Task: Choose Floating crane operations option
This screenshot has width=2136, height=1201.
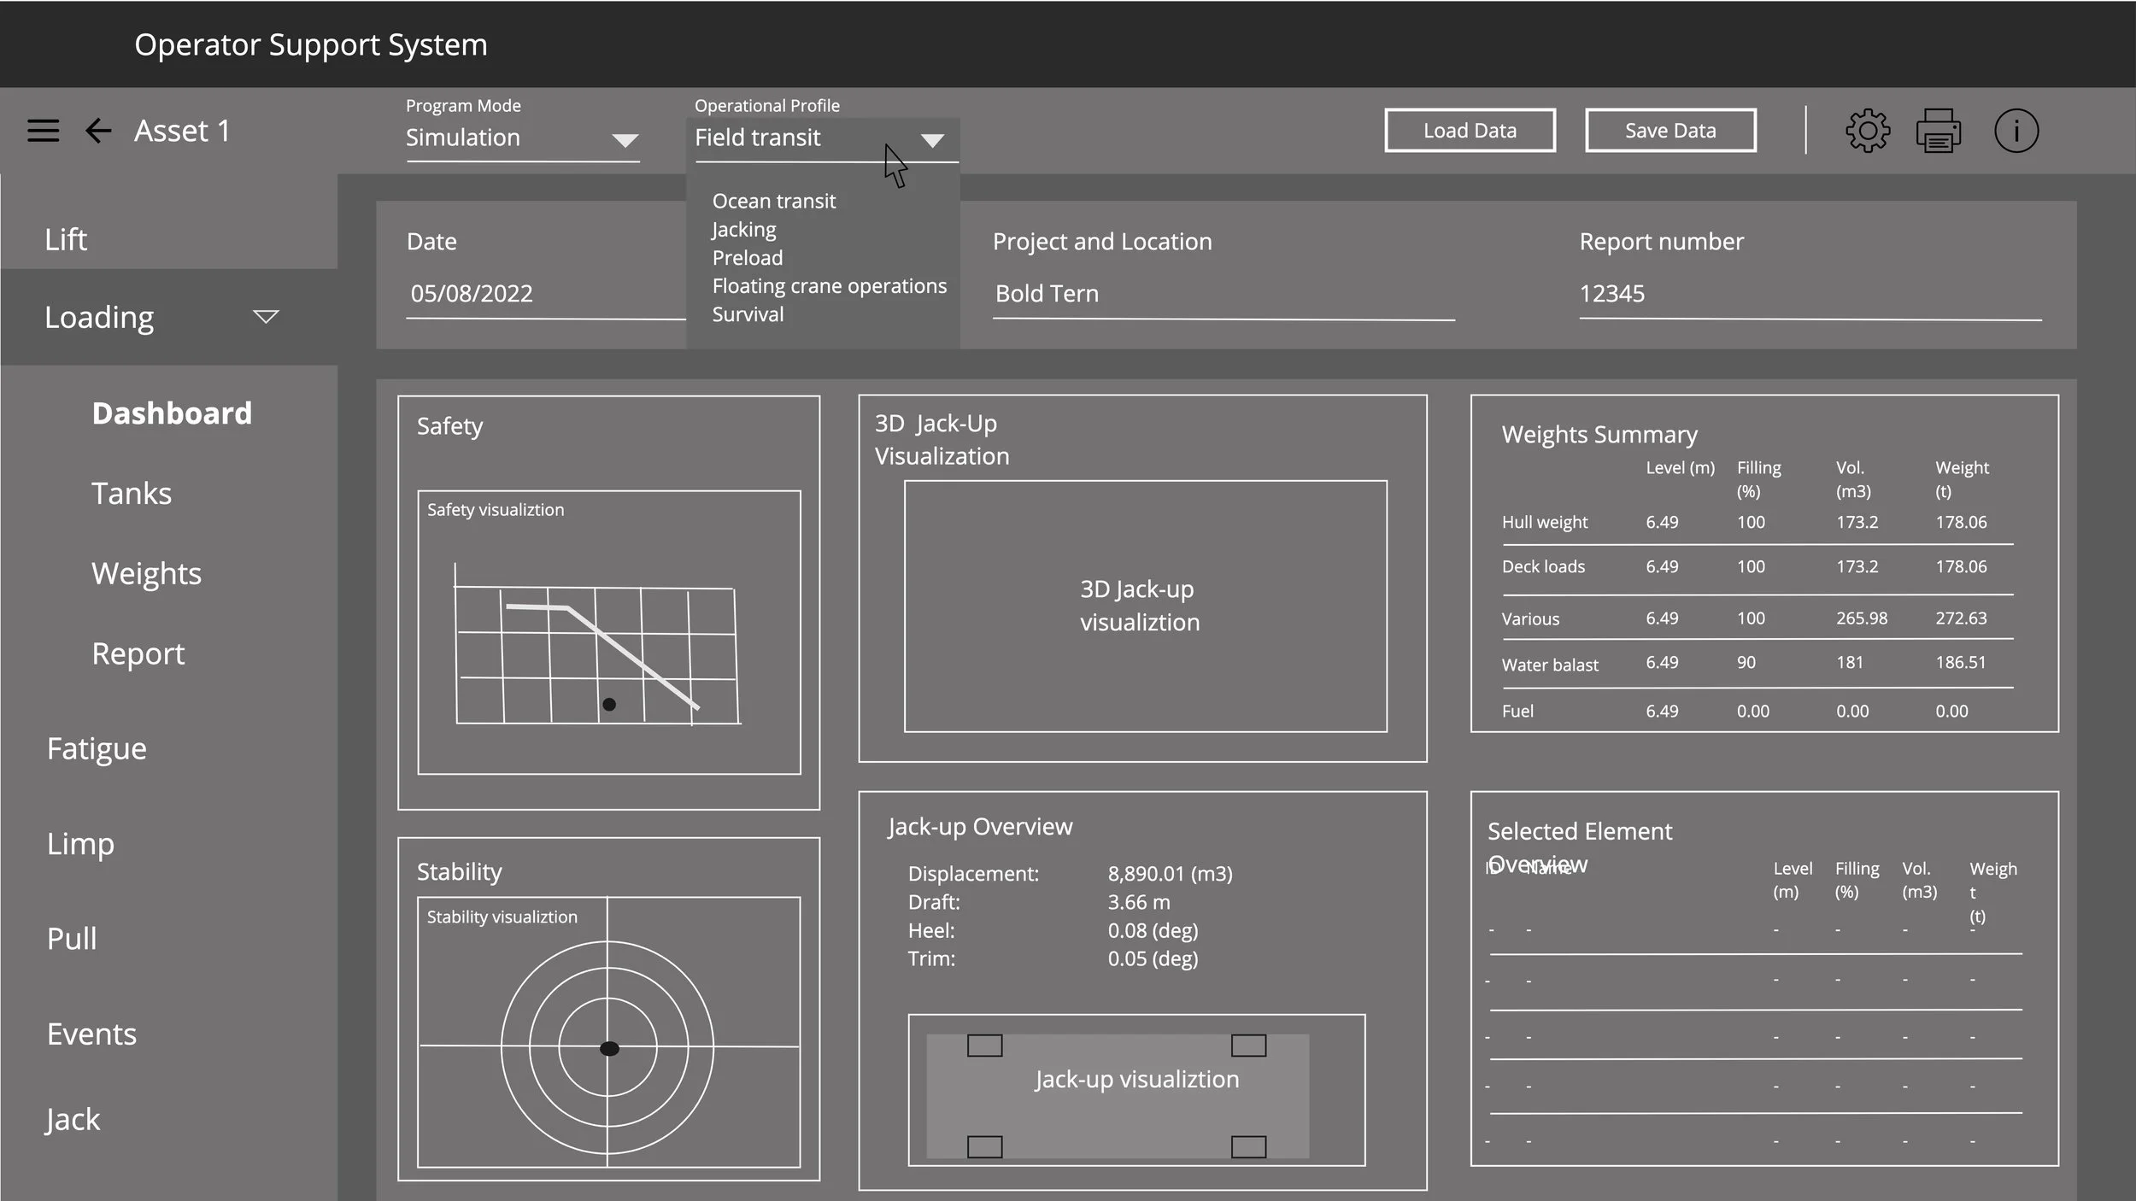Action: point(830,285)
